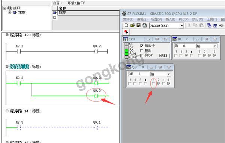Click the copy icon in PLCSIM toolbar

click(195, 25)
